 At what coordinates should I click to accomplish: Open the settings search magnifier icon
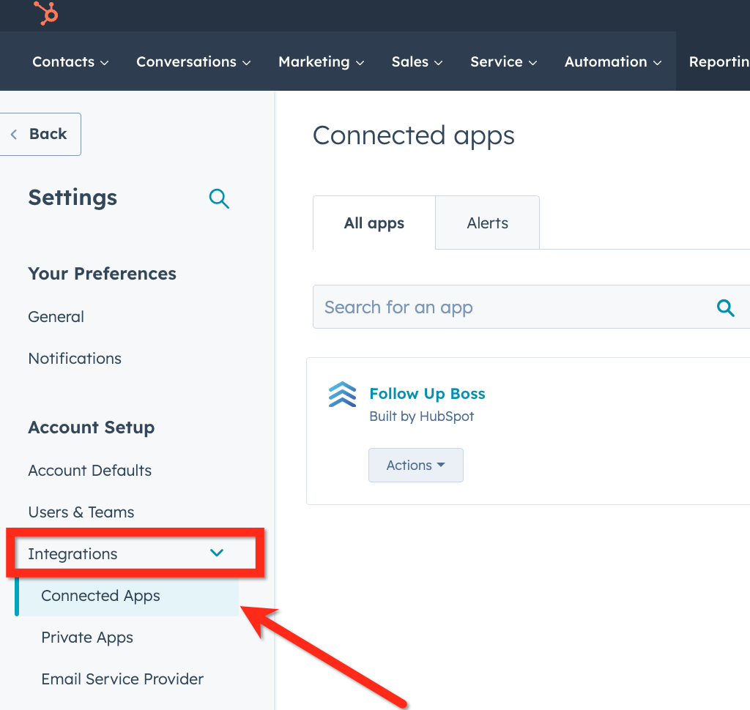[x=219, y=198]
